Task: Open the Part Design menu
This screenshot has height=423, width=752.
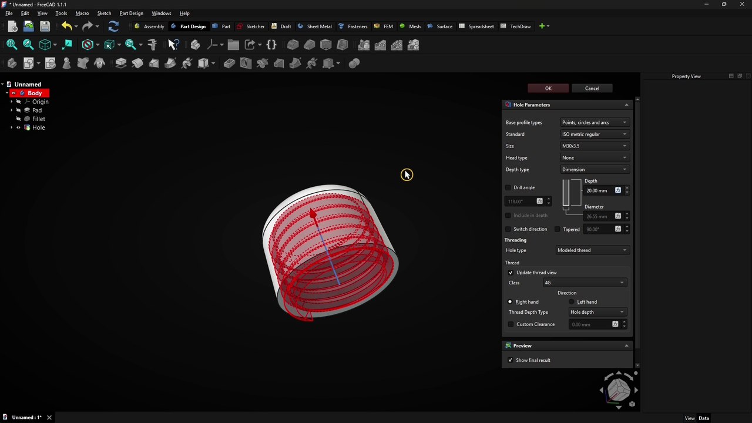Action: point(131,13)
